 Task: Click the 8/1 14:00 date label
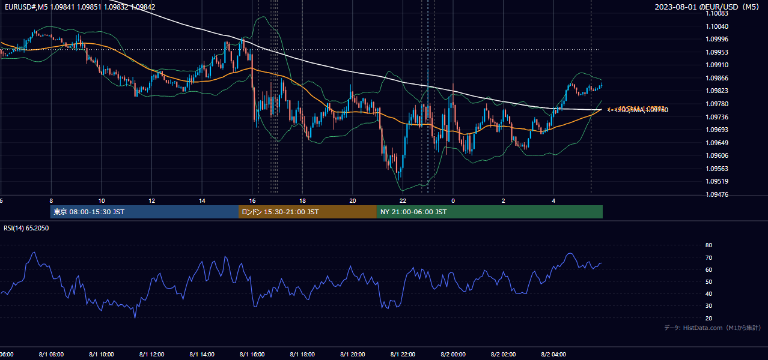pos(202,355)
